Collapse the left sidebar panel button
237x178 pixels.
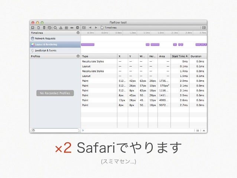click(84, 27)
